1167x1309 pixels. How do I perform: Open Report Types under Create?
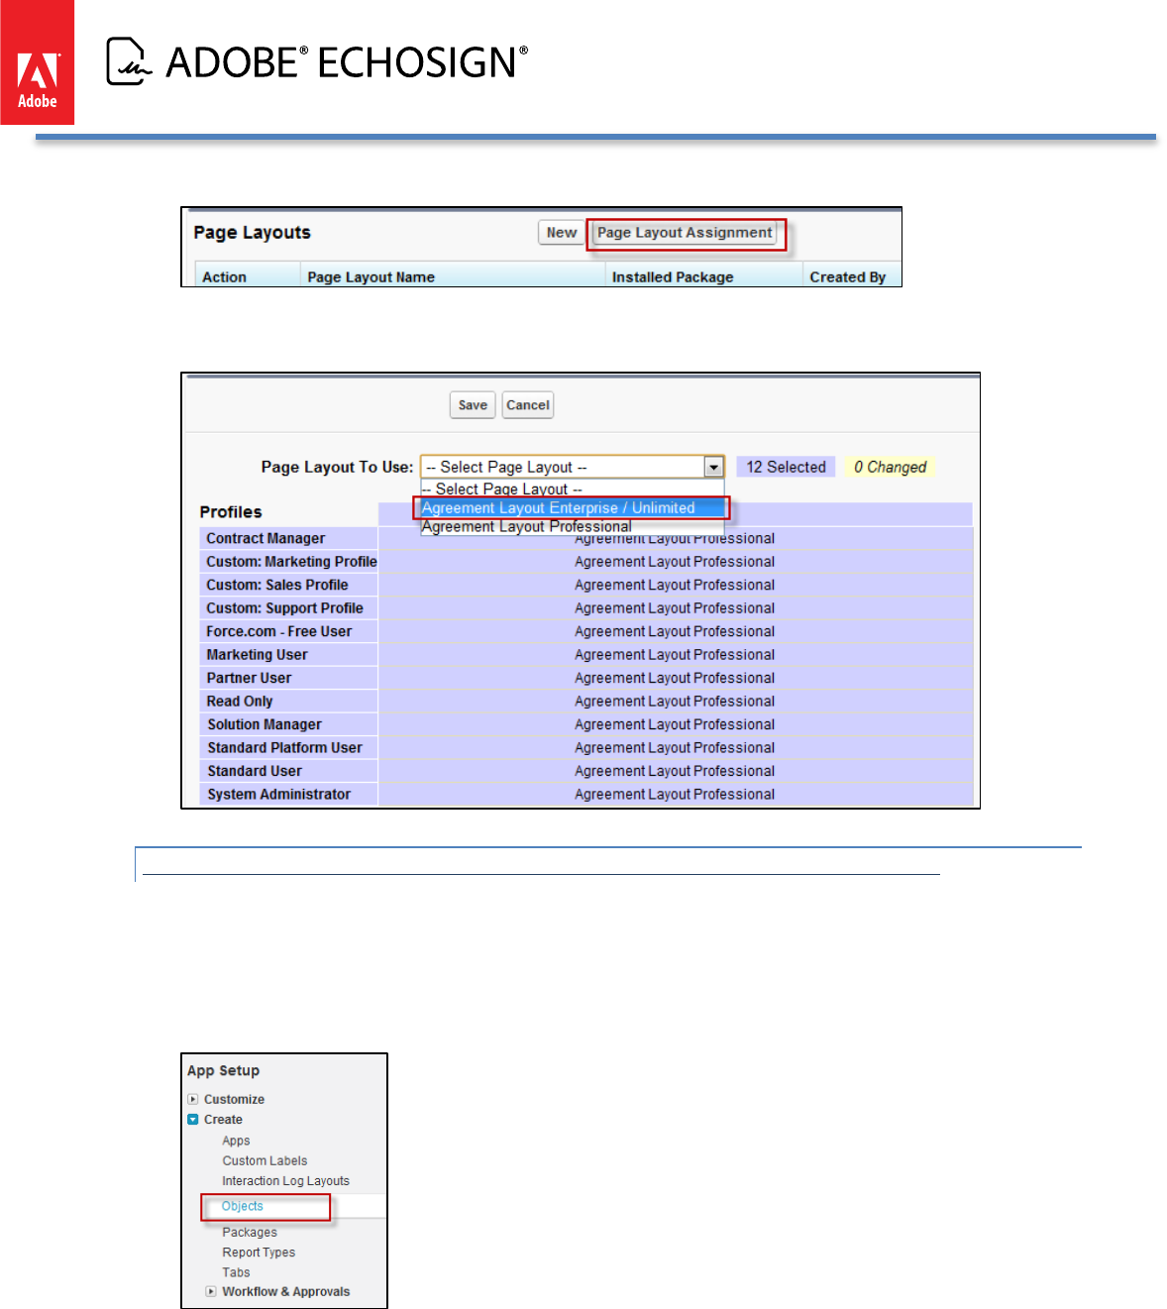point(259,1253)
